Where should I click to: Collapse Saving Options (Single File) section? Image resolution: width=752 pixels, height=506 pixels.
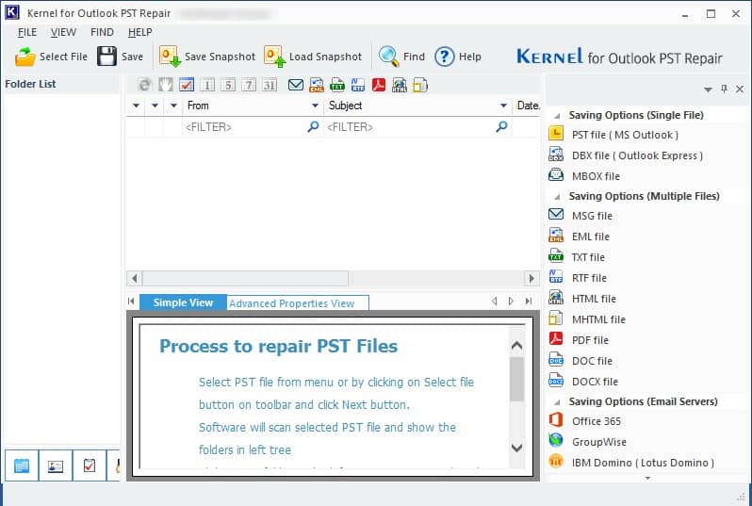(x=557, y=116)
